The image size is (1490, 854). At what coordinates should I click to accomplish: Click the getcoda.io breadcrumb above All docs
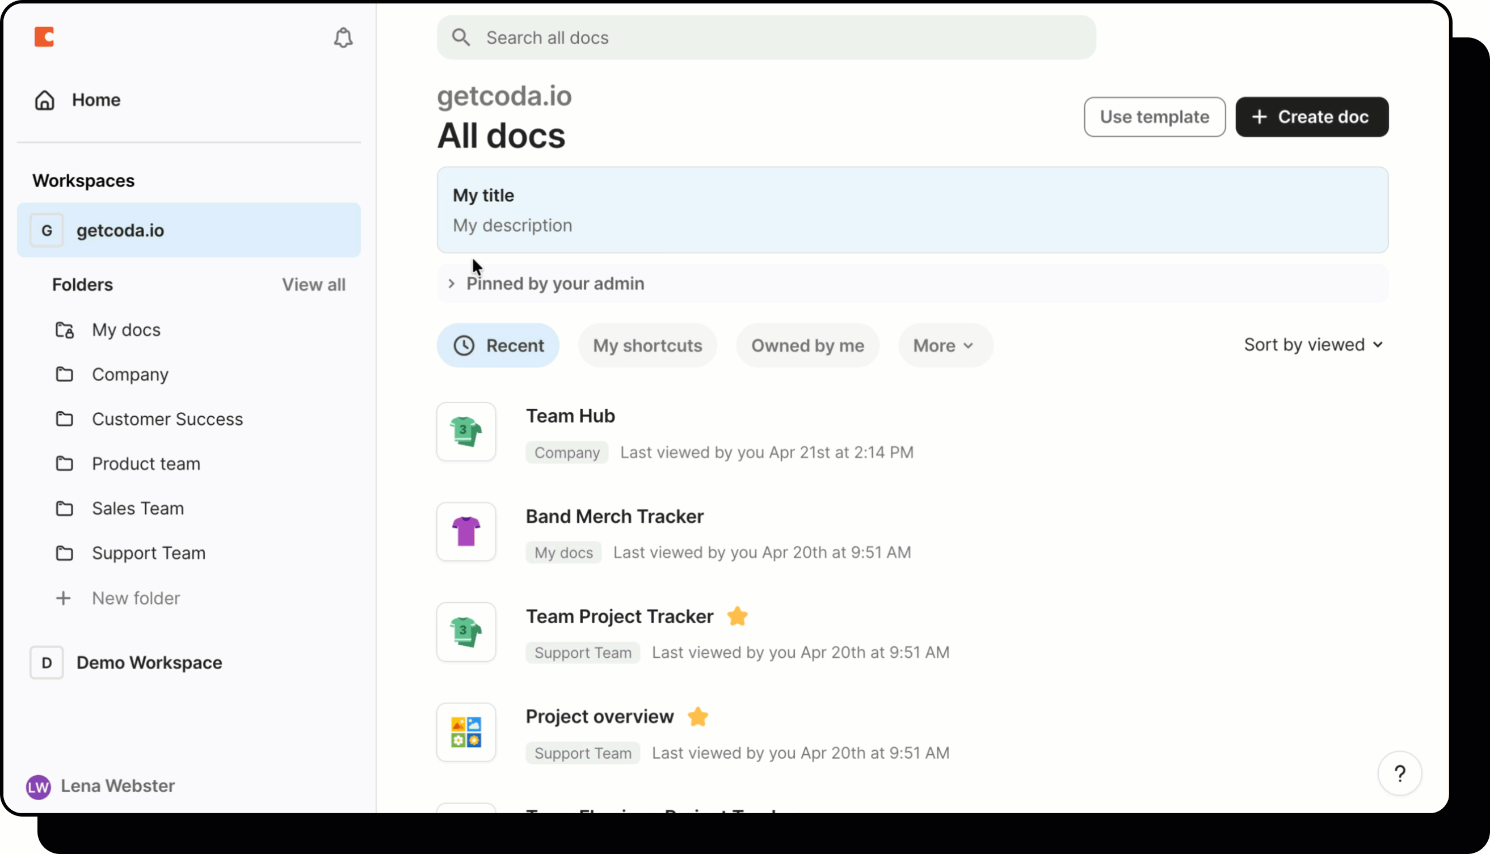504,97
